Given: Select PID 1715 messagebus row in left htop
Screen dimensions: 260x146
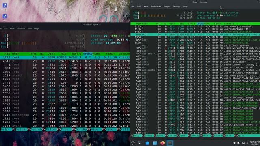Looking at the screenshot, I should [65, 115].
